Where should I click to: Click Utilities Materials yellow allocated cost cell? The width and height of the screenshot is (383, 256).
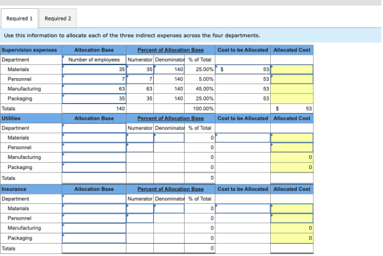pos(292,138)
